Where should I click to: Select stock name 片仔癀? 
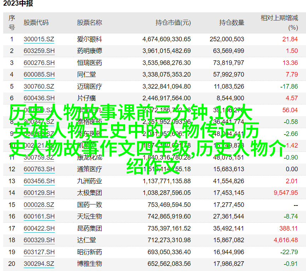pyautogui.click(x=86, y=99)
